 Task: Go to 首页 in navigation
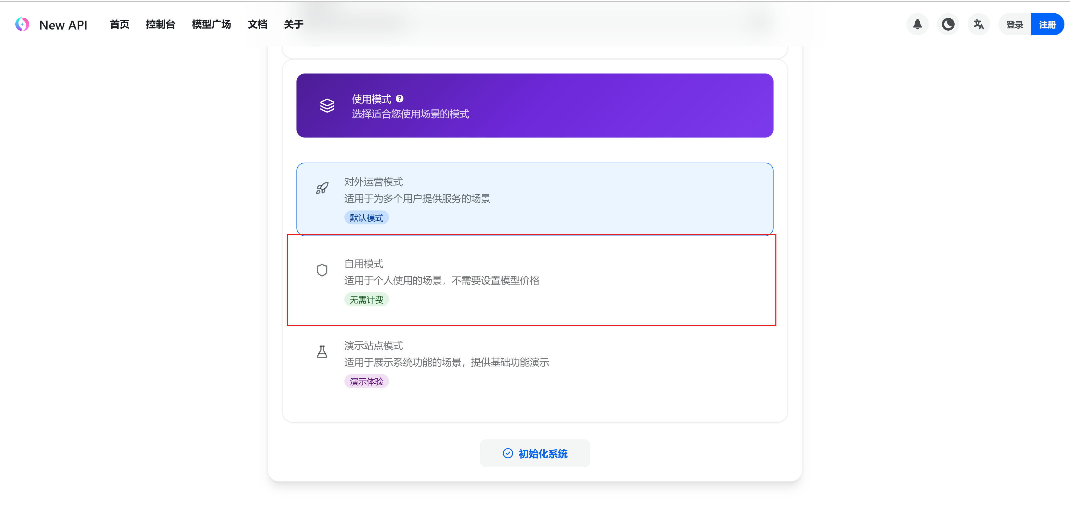point(120,25)
